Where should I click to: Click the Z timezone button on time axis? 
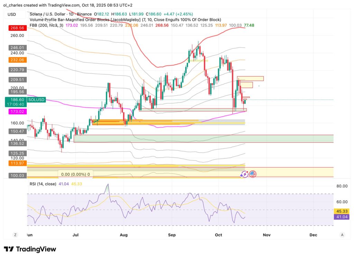click(15, 235)
